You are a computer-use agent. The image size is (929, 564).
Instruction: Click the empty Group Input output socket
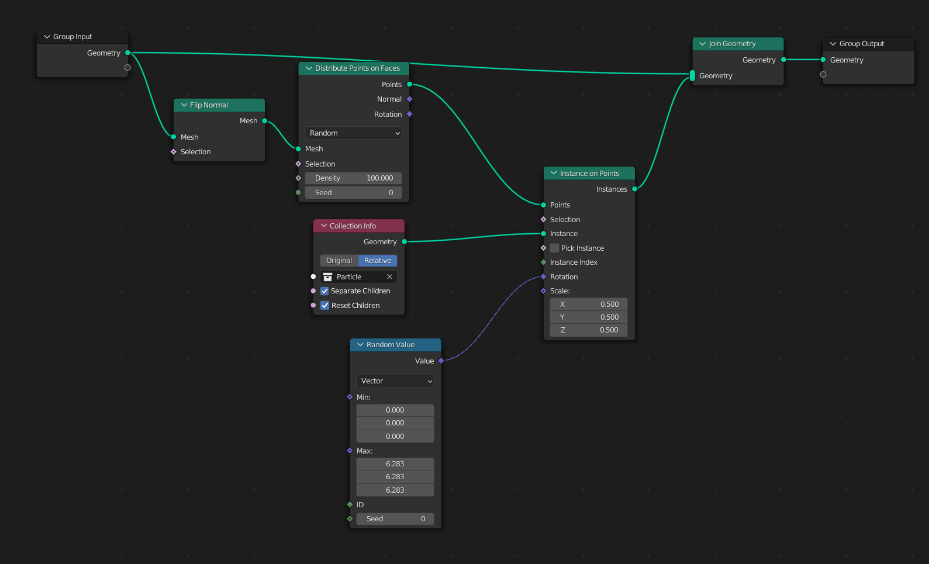pyautogui.click(x=127, y=68)
